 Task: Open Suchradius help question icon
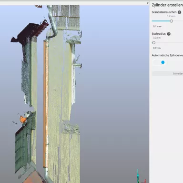coord(169,34)
